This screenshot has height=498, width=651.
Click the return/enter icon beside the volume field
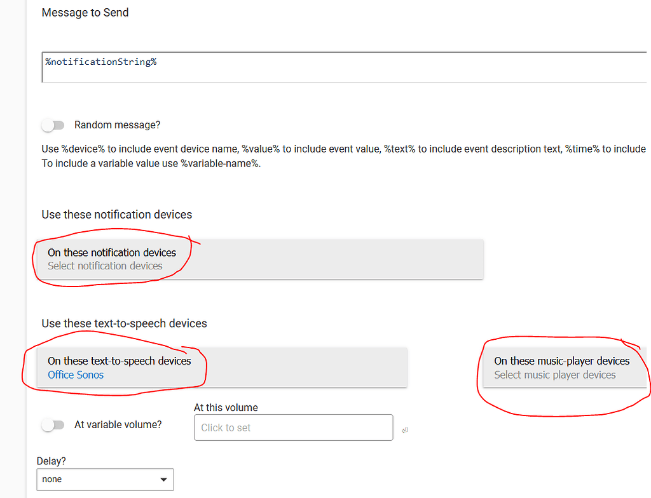pos(405,430)
